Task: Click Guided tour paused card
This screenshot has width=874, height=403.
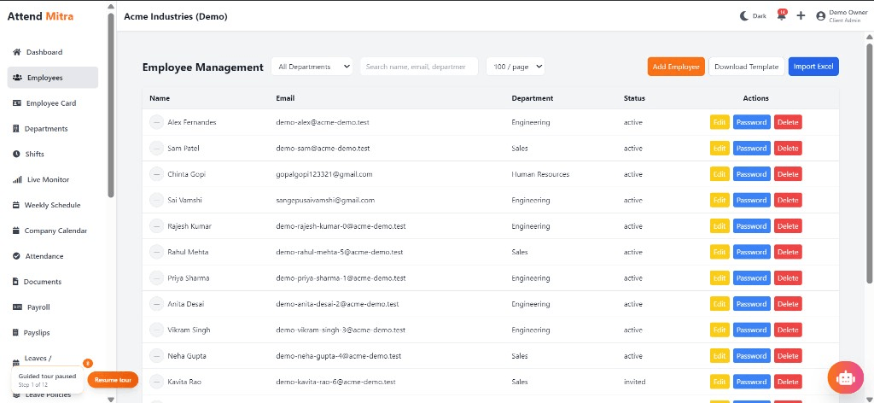Action: 48,380
